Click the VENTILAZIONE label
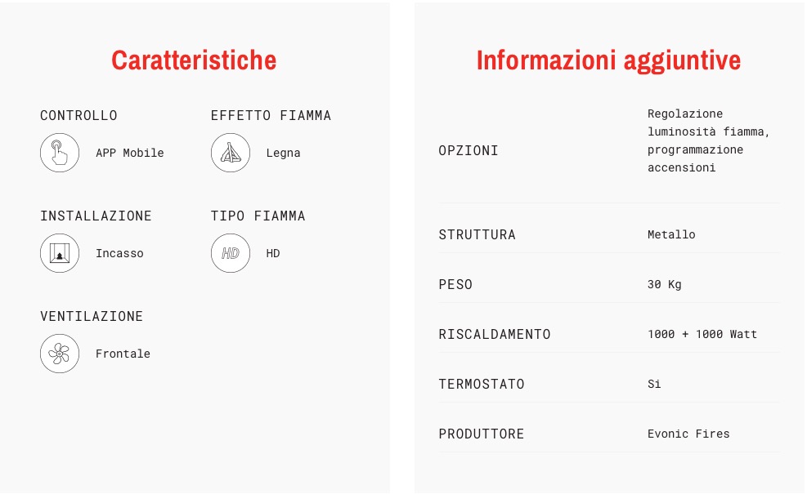 92,316
